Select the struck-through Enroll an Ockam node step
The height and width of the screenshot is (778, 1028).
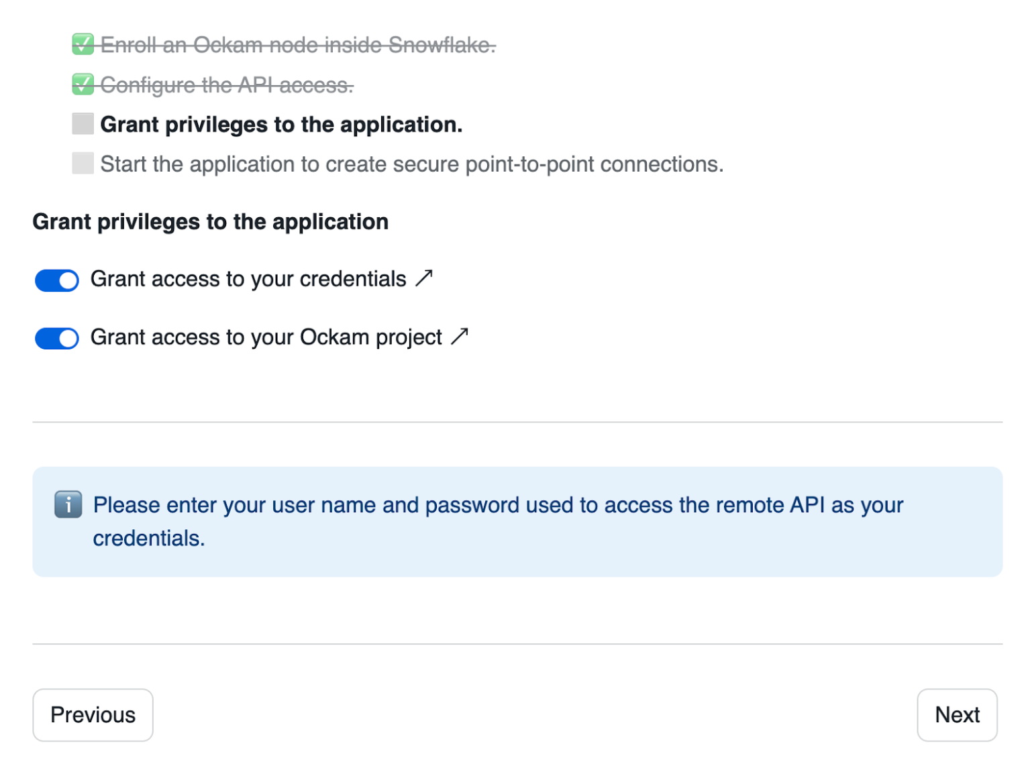point(298,45)
